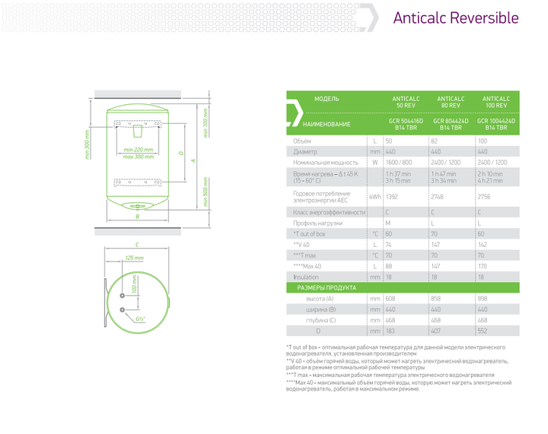Click annual consumption value "2748"
Screen dimensions: 548x434
pyautogui.click(x=437, y=197)
